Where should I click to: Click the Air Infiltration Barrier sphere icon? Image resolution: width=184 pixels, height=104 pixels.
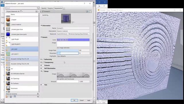click(x=8, y=74)
